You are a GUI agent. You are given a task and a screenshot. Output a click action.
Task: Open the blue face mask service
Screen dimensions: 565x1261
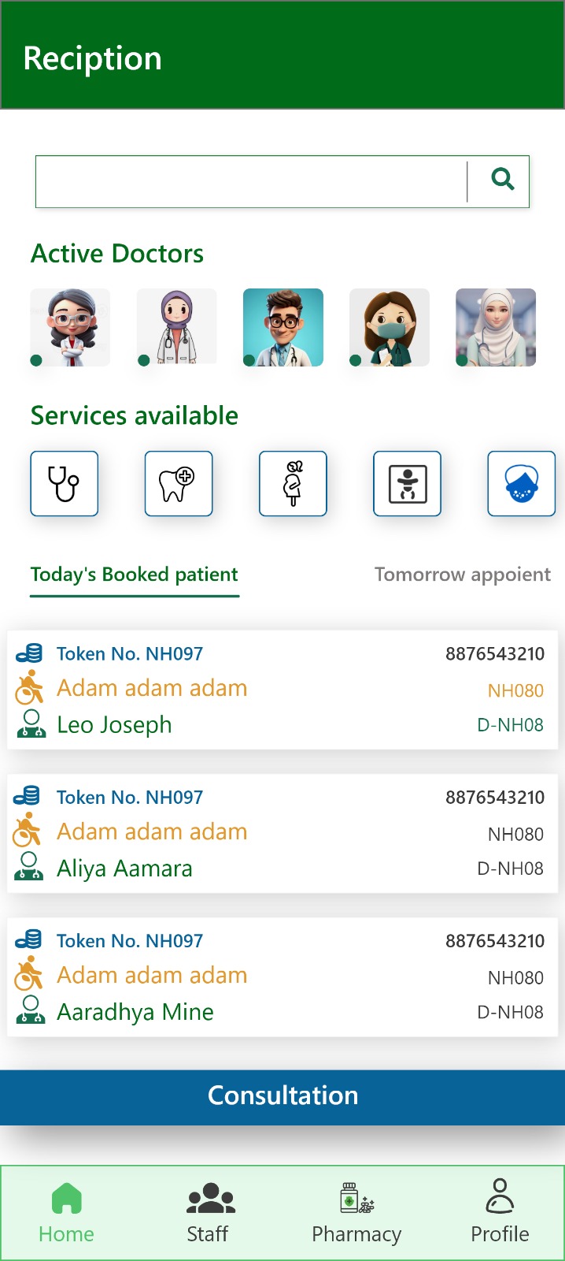coord(521,484)
